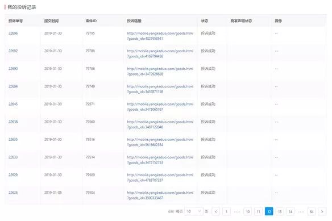
Task: Open the goods link in row 22692
Action: pos(160,53)
